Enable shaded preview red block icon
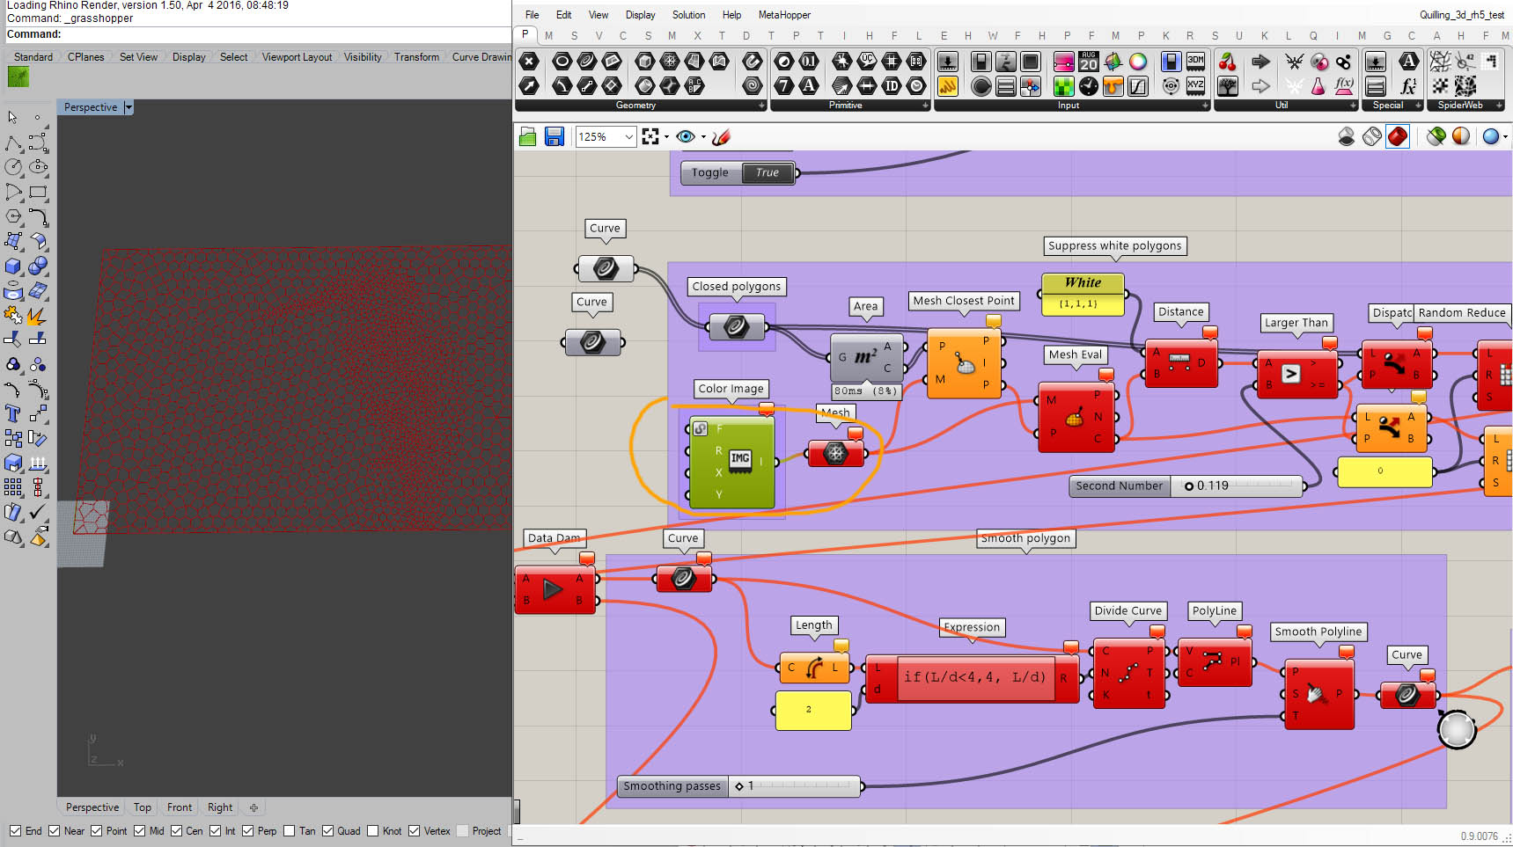This screenshot has width=1513, height=847. 1398,136
